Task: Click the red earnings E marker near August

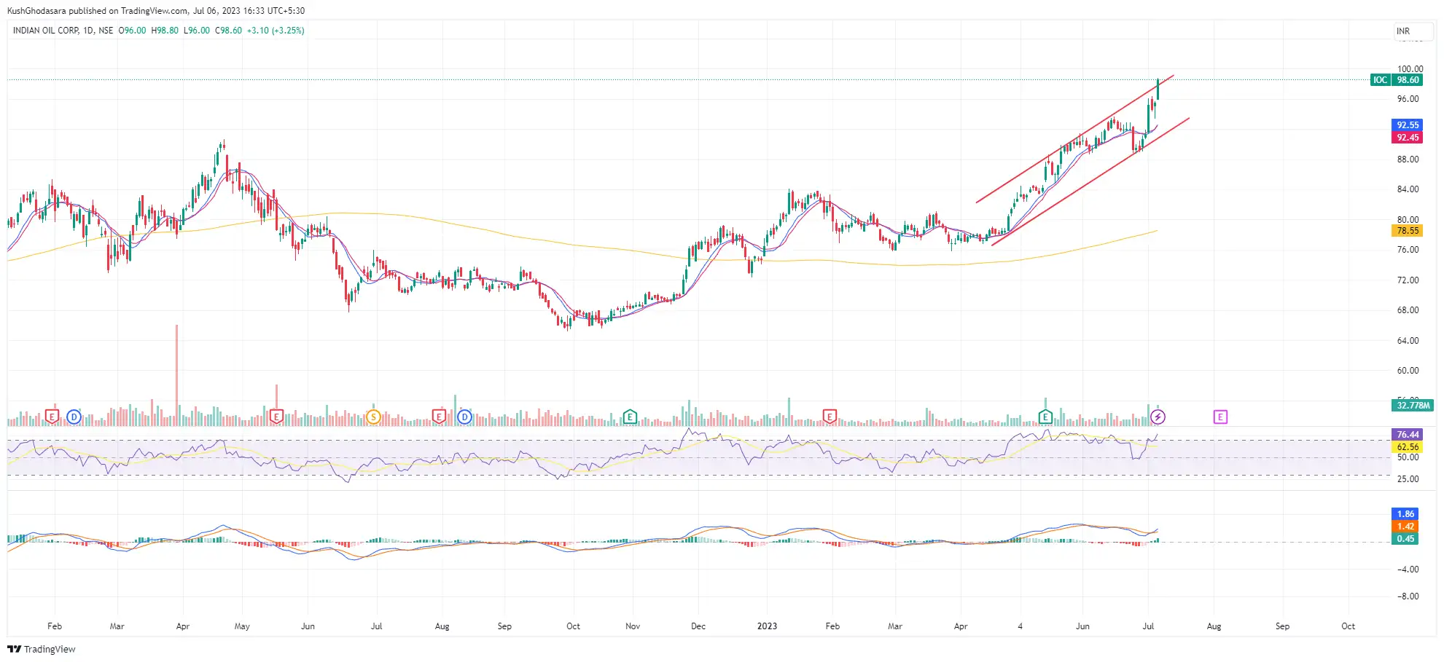Action: pos(438,416)
